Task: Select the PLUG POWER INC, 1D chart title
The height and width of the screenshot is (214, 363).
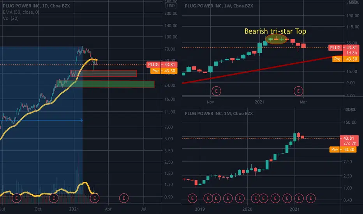Action: tap(36, 6)
